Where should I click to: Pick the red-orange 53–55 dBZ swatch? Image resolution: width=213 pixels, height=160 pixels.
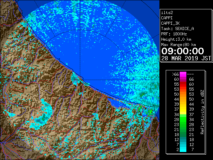[x=183, y=89]
